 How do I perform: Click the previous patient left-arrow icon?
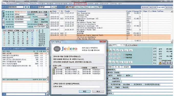point(26,7)
